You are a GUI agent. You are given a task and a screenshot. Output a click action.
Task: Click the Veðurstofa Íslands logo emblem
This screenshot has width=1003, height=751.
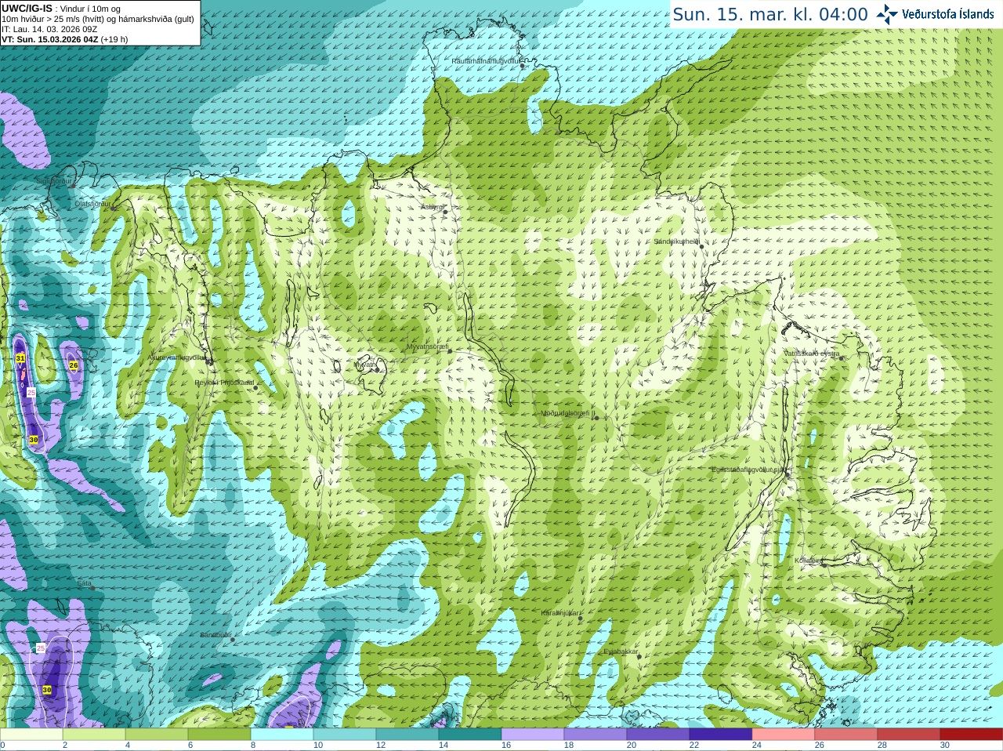tap(887, 14)
